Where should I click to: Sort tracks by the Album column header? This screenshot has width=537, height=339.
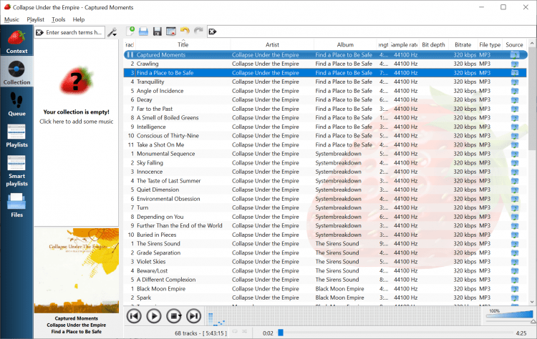coord(345,44)
